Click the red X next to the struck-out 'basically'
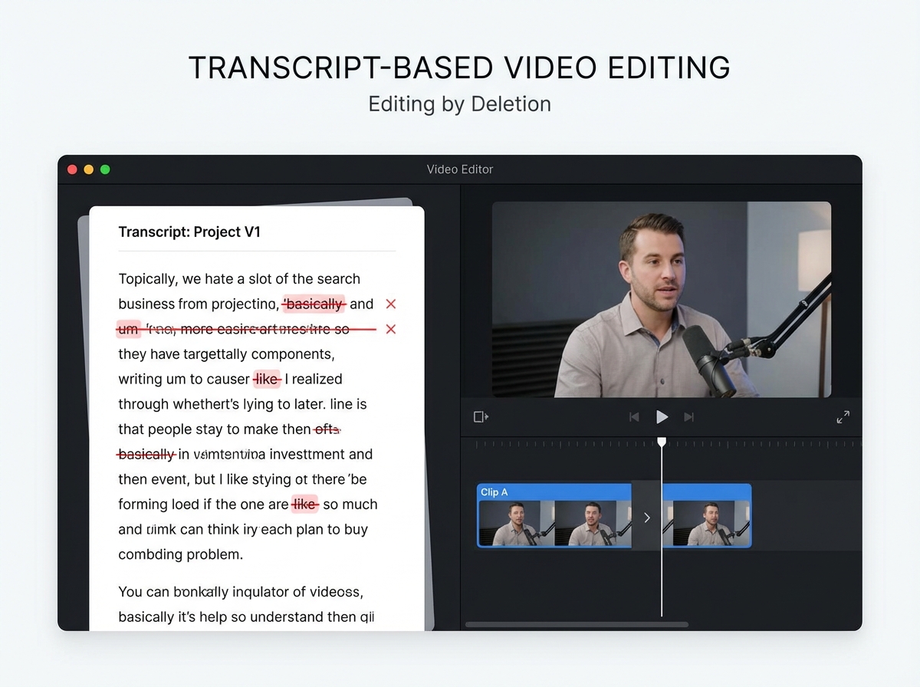 click(x=391, y=304)
